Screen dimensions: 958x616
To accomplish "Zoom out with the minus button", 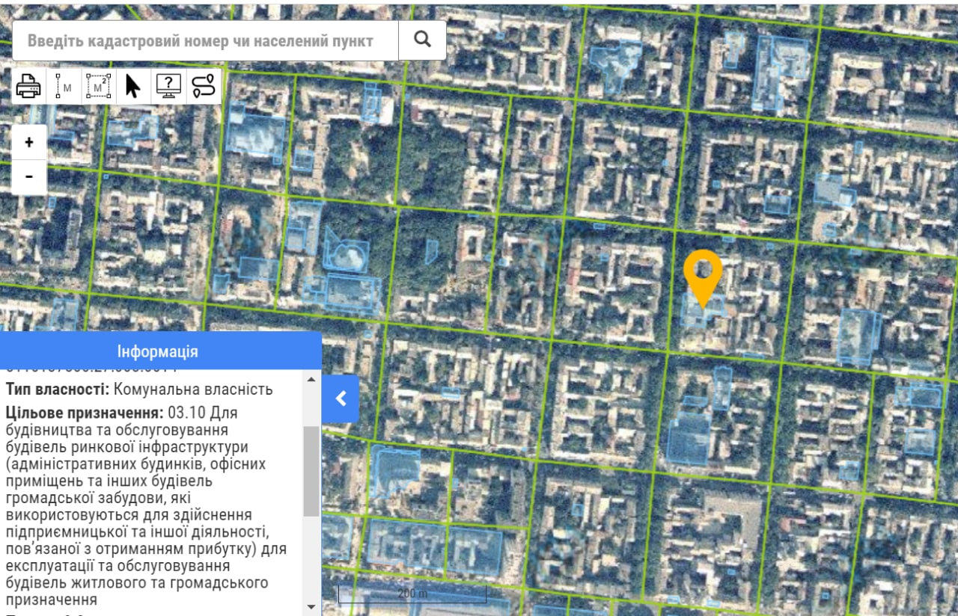I will (29, 177).
